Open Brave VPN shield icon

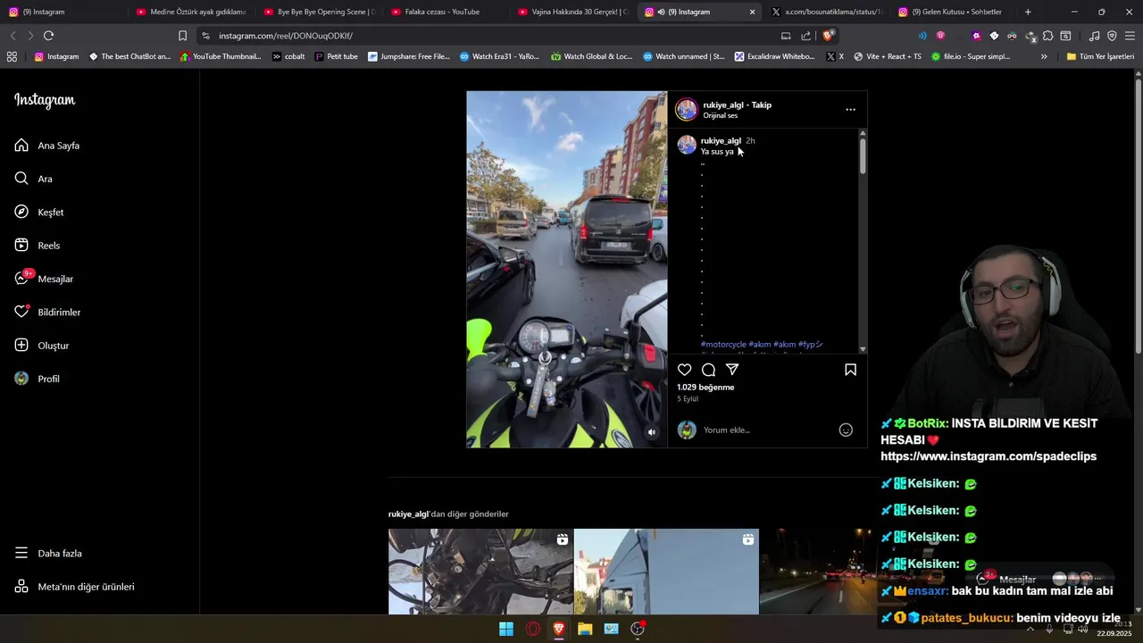pos(1112,36)
